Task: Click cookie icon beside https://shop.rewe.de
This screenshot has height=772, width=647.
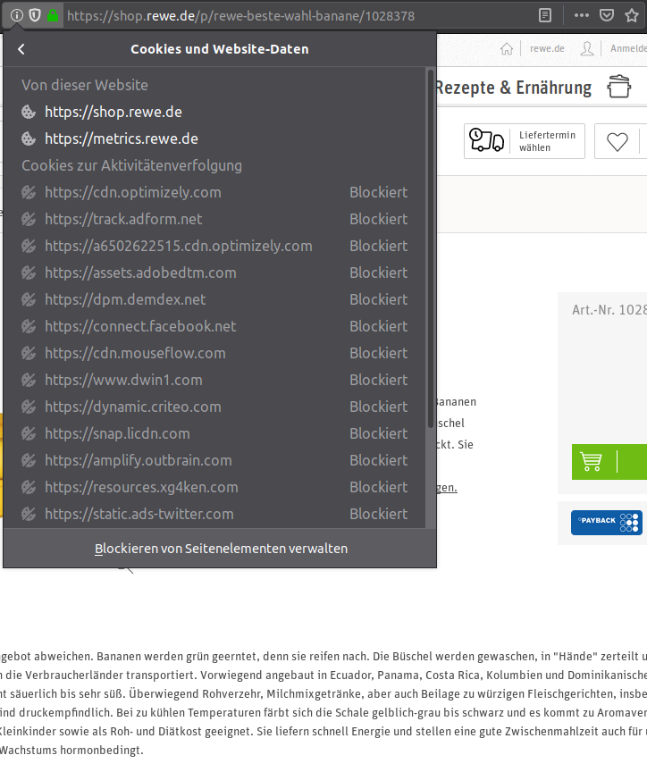Action: click(x=29, y=112)
